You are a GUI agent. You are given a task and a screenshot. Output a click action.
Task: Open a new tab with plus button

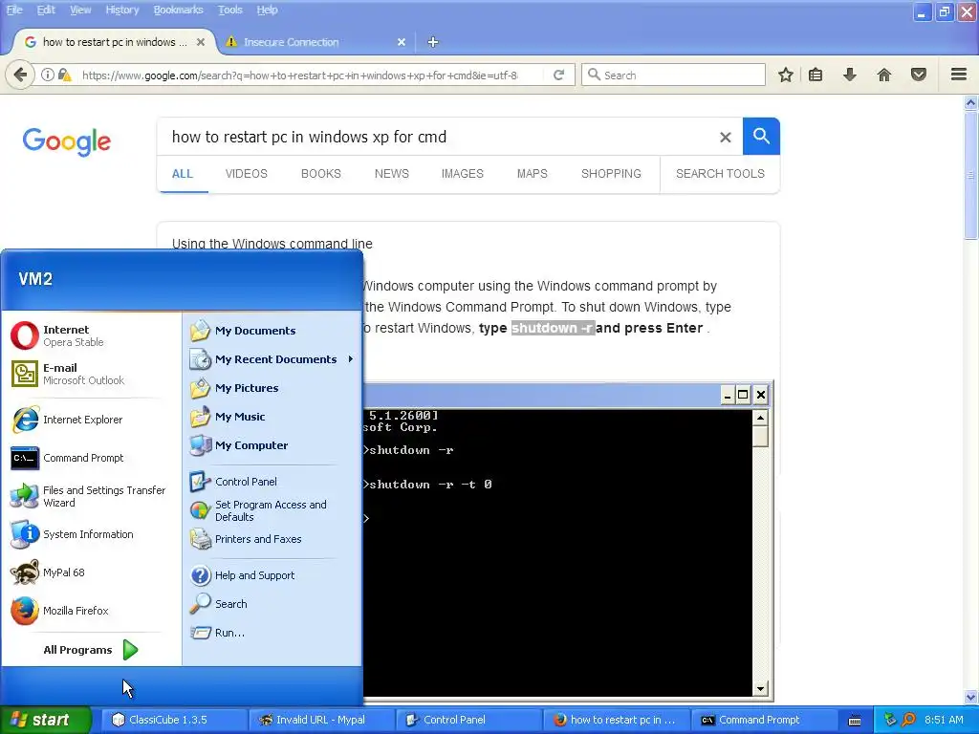(433, 42)
